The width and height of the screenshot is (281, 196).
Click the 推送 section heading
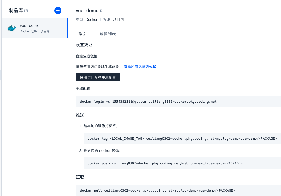click(80, 115)
